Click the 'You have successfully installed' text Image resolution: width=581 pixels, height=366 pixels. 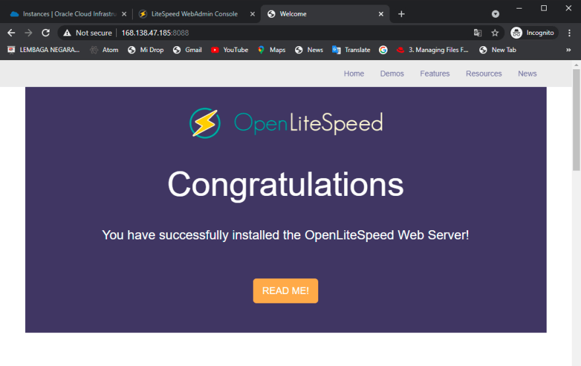point(285,235)
